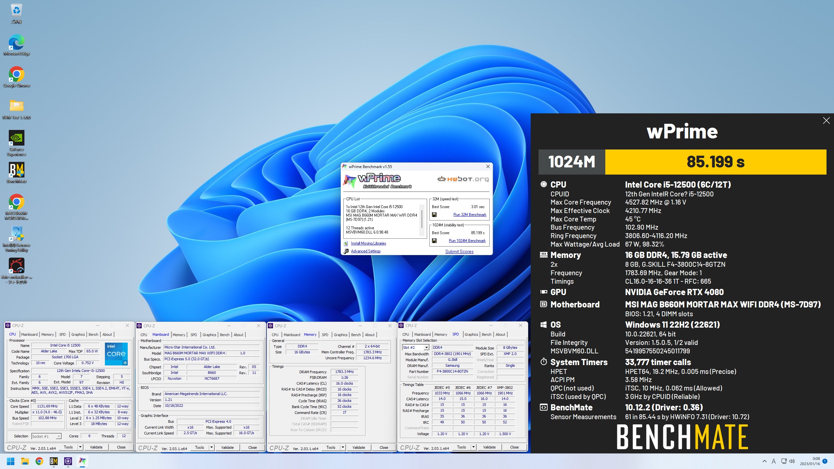The height and width of the screenshot is (469, 834).
Task: Open Advanced Settings link in wPrime
Action: pyautogui.click(x=366, y=251)
